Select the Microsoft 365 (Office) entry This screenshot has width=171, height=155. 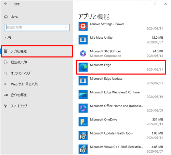tap(121, 53)
